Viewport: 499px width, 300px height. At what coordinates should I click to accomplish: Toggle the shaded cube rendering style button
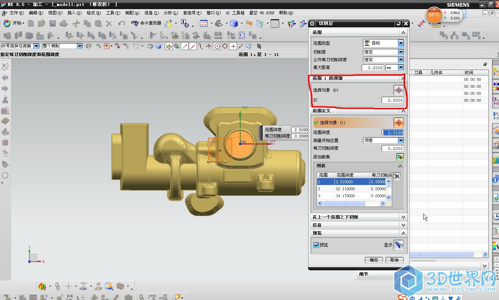[x=234, y=23]
